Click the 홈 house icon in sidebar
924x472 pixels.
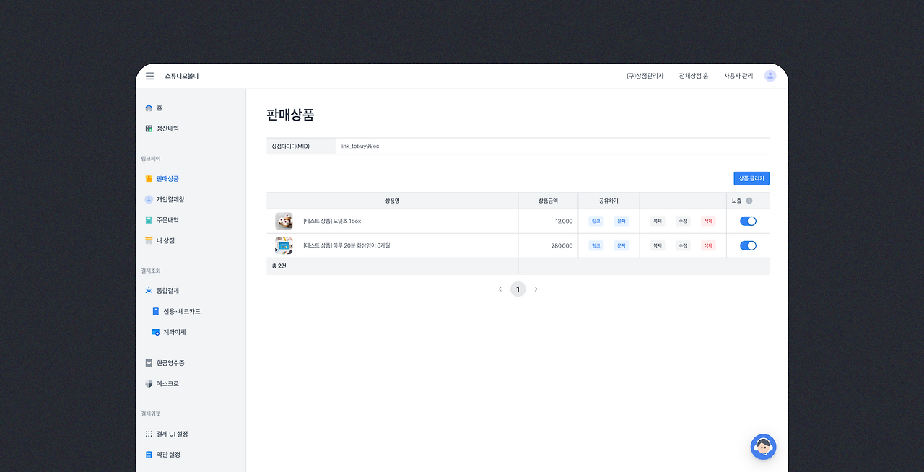pyautogui.click(x=149, y=108)
